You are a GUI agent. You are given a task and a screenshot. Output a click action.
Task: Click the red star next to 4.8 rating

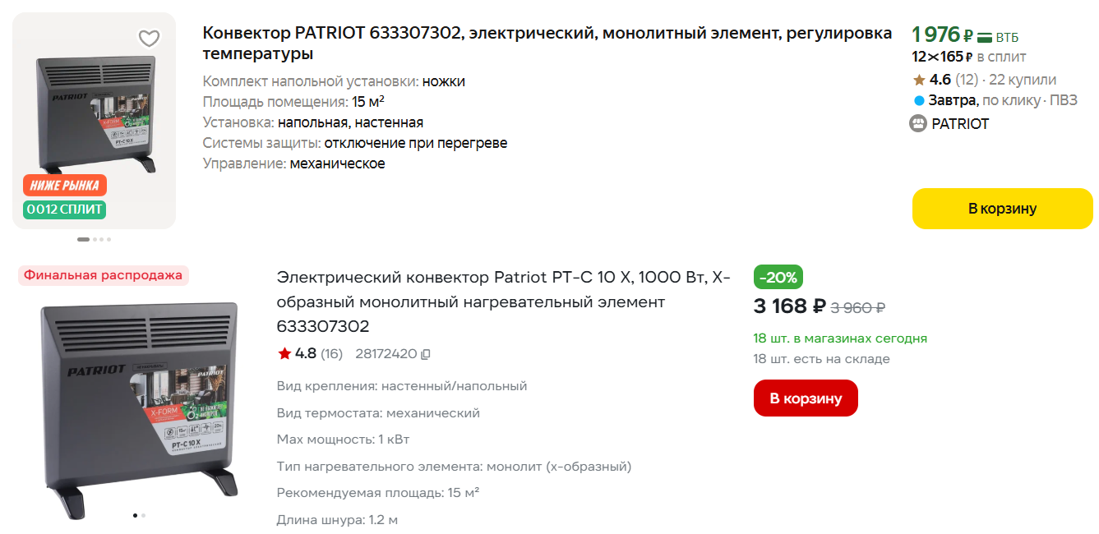[x=284, y=354]
